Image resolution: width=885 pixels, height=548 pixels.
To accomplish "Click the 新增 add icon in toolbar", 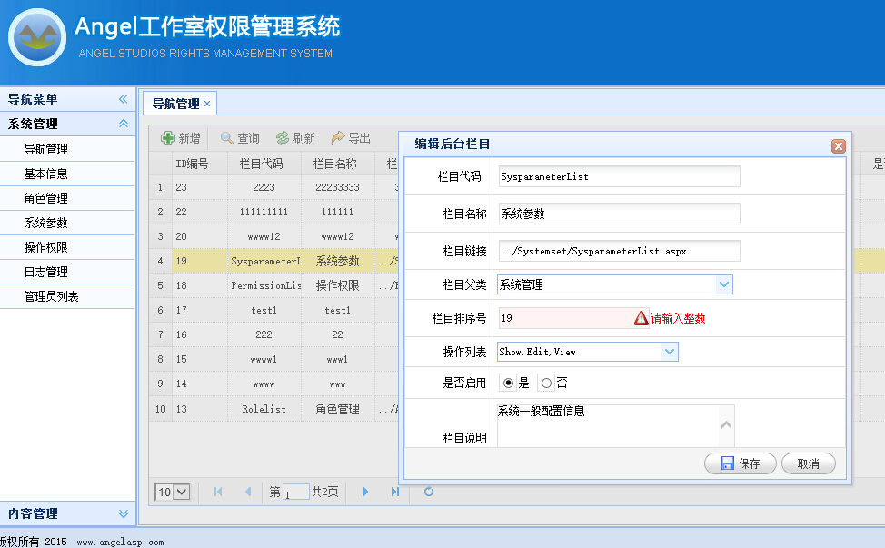I will coord(168,138).
